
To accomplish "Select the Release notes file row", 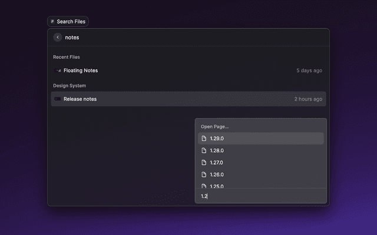I will coord(177,99).
